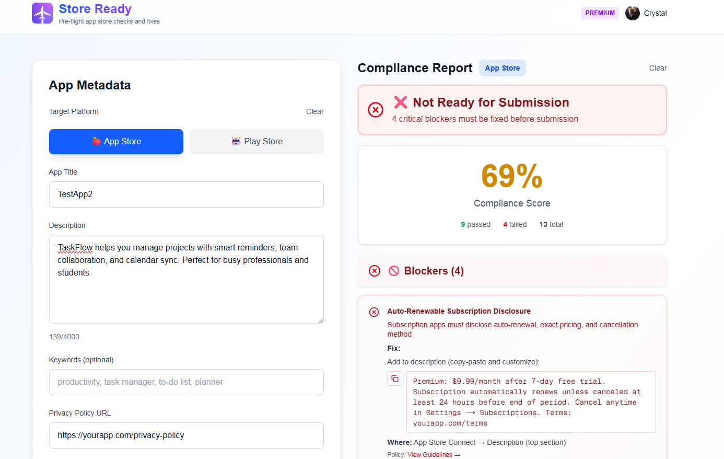Viewport: 724px width, 459px height.
Task: Click the Keywords optional input field
Action: [186, 382]
